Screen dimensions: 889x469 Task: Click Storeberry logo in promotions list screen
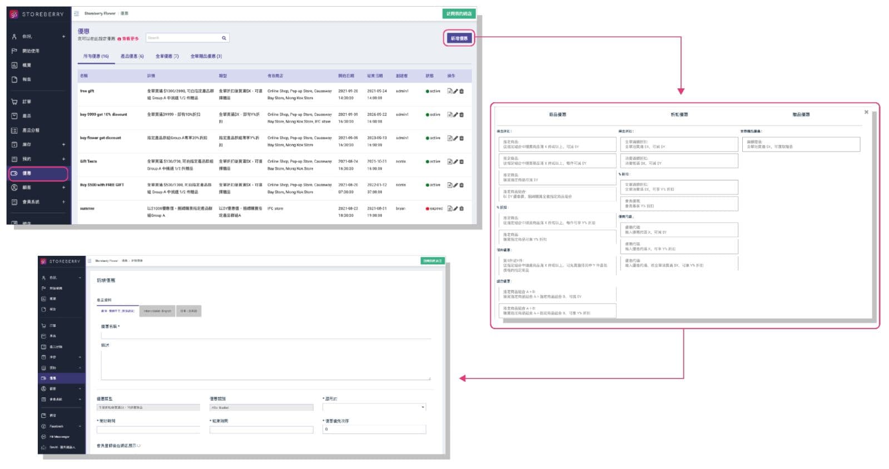[x=37, y=14]
